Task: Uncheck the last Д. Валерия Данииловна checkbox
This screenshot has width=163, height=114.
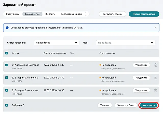Action: tap(7, 90)
